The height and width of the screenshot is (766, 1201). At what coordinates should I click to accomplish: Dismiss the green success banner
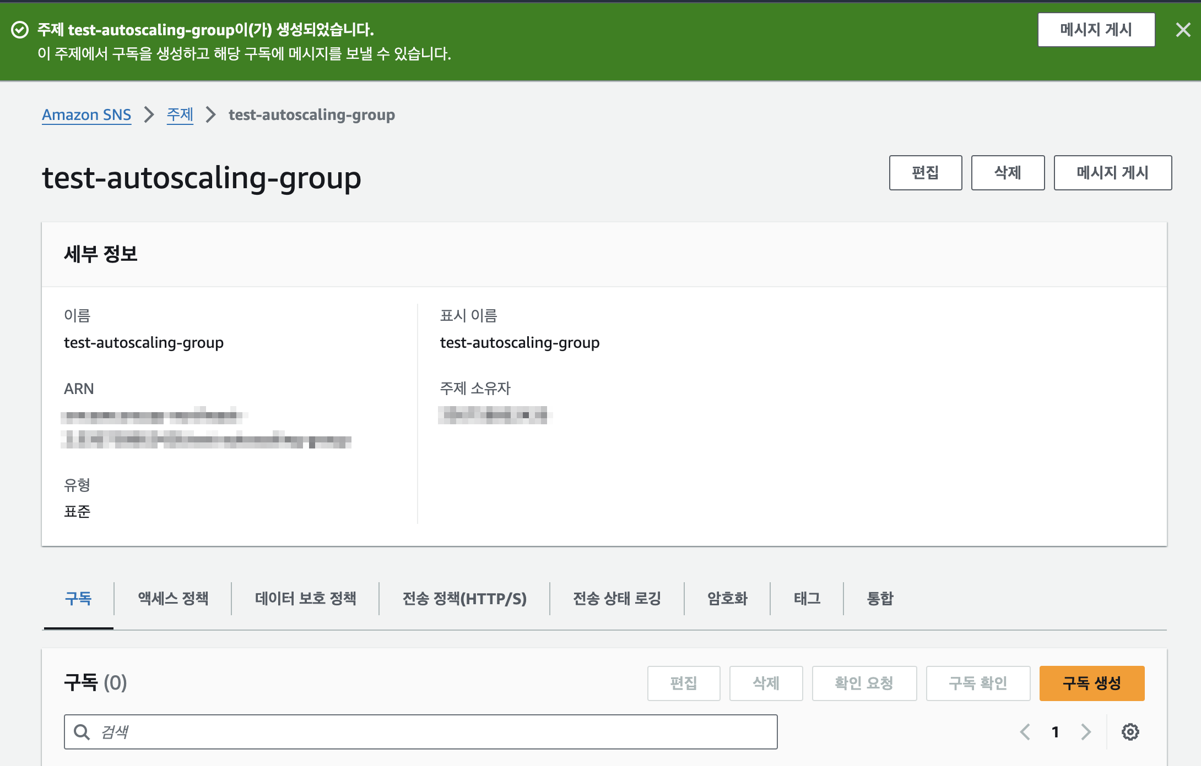(x=1183, y=30)
